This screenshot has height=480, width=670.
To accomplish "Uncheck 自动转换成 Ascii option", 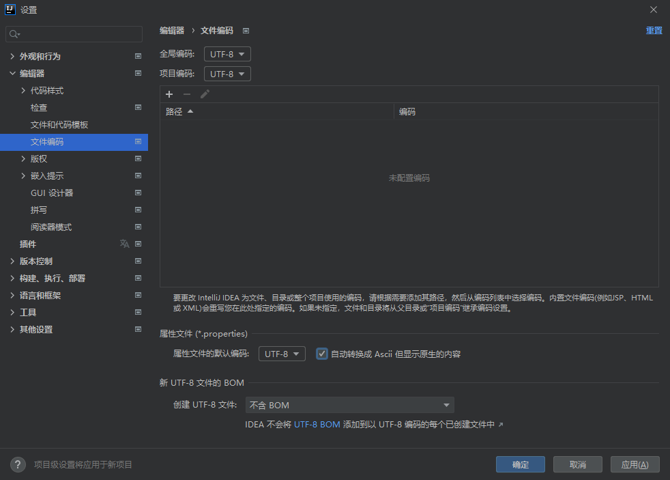I will (321, 354).
